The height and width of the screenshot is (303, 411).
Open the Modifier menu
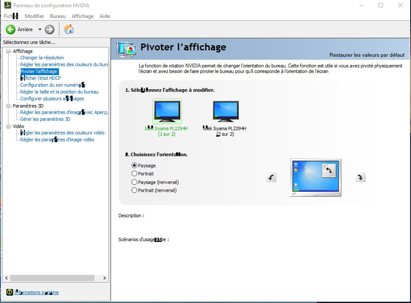tap(34, 16)
